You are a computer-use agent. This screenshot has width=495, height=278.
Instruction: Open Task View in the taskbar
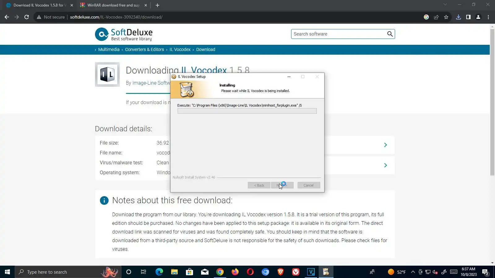point(144,272)
